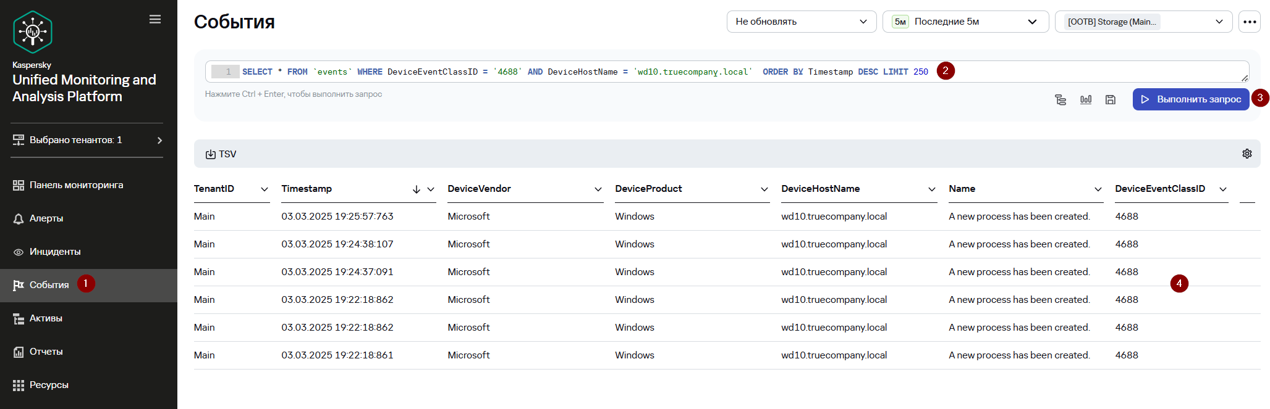Viewport: 1270px width, 409px height.
Task: Click timestamp 03.03.2025 19:22:18:861
Action: [x=337, y=355]
